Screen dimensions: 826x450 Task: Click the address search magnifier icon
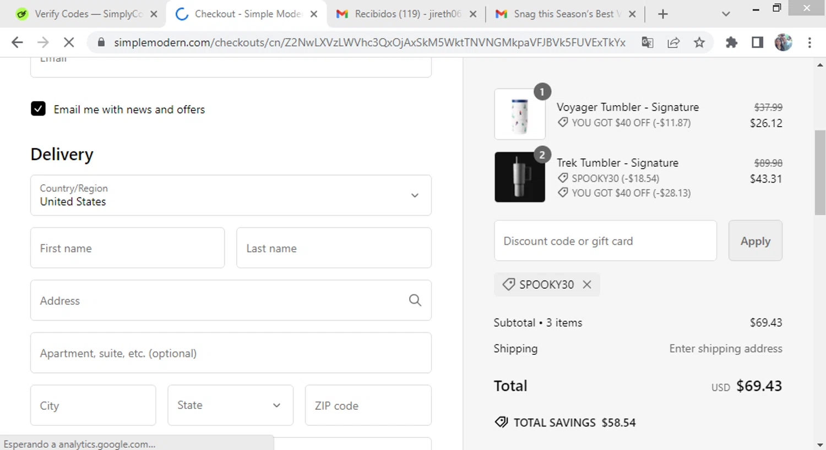(x=415, y=300)
